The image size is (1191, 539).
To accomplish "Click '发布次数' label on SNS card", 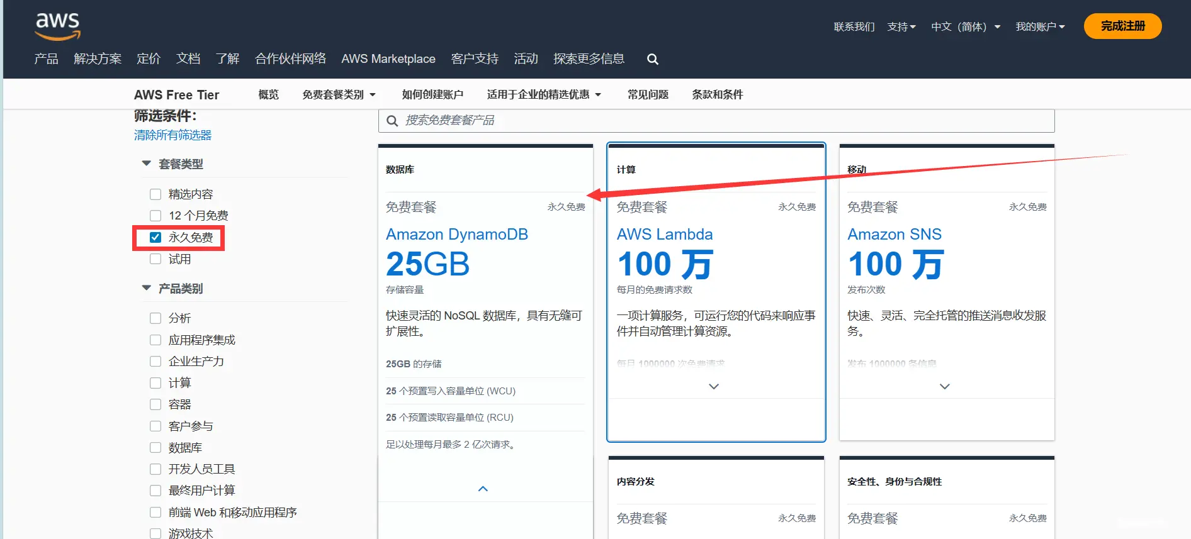I will pyautogui.click(x=866, y=290).
